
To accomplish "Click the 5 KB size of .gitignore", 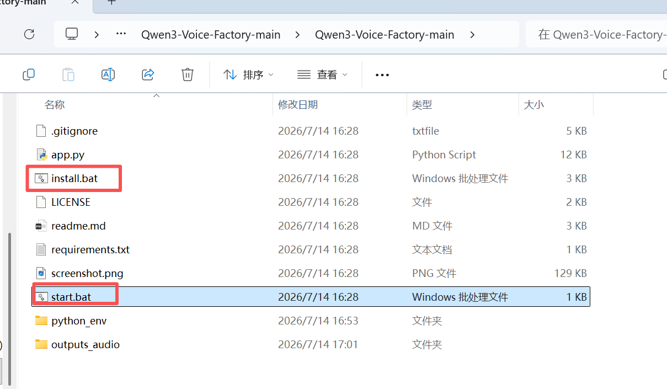I will pyautogui.click(x=577, y=131).
